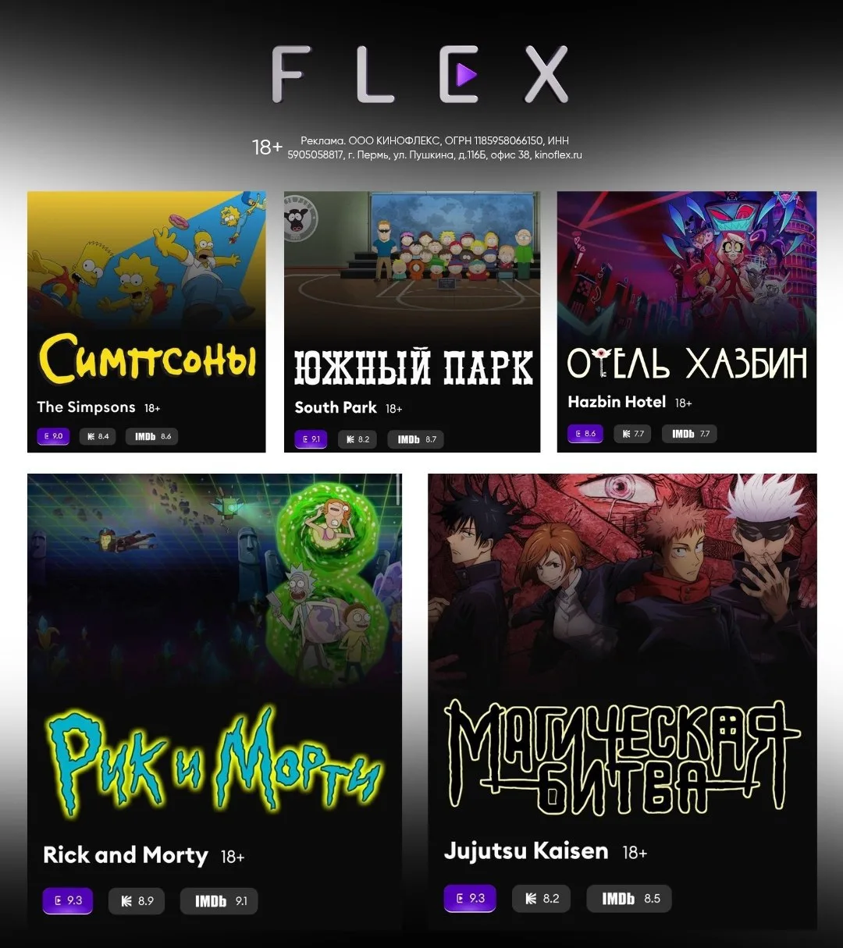Click the Jujutsu Kaisen title text

pos(526,850)
